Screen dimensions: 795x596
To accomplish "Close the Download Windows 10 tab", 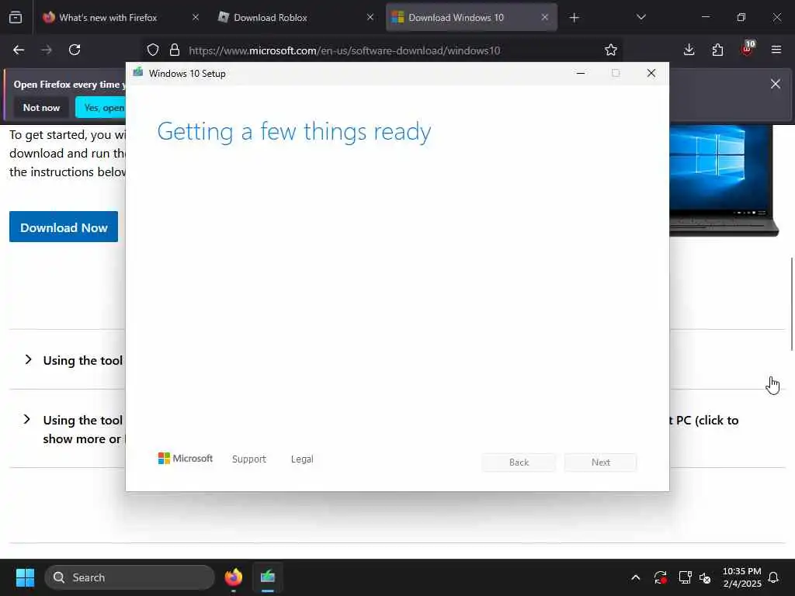I will tap(544, 17).
